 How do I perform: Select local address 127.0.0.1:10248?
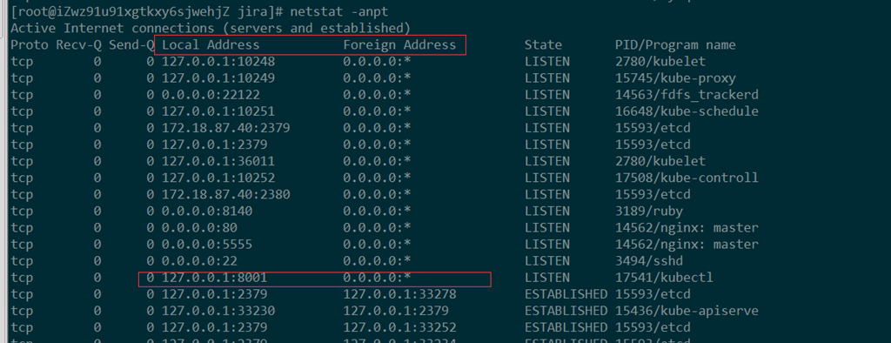point(218,62)
